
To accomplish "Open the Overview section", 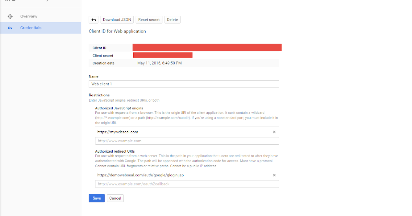I will click(x=28, y=16).
